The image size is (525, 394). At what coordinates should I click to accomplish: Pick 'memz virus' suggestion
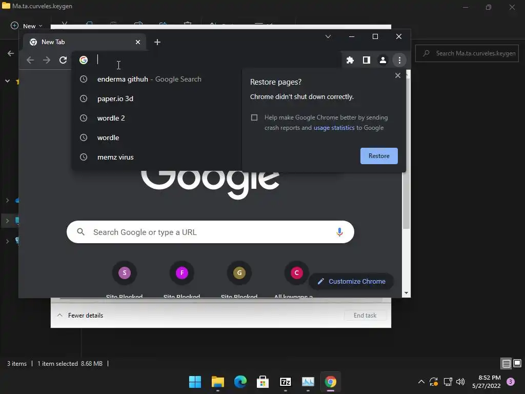(x=156, y=157)
